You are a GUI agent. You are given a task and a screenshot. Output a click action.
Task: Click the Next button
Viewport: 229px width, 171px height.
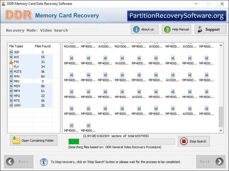click(x=210, y=162)
